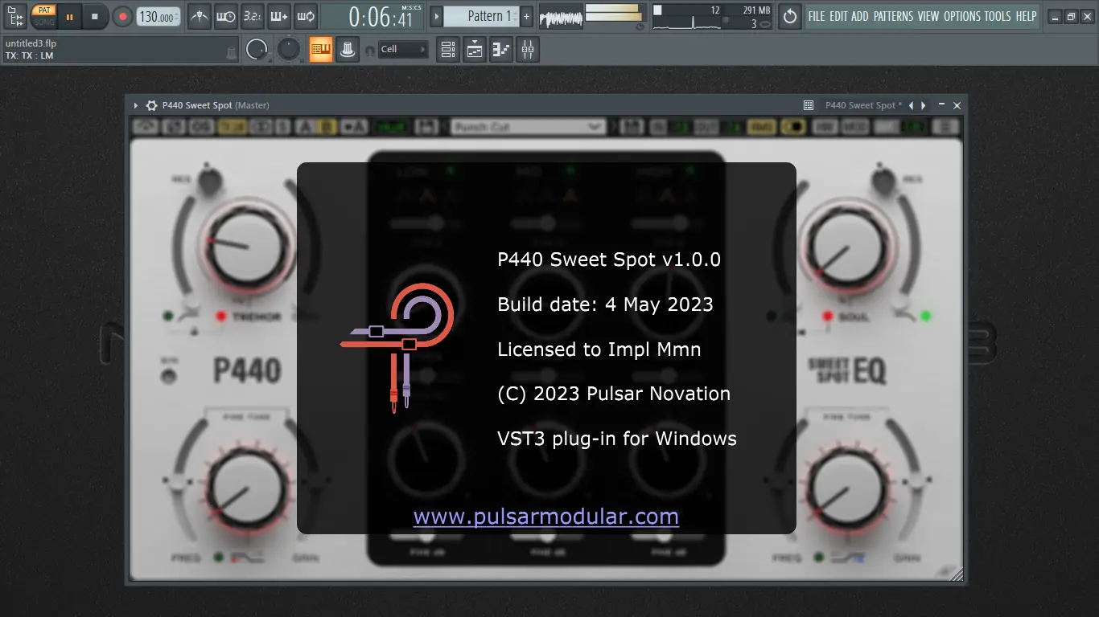
Task: Open the HELP menu
Action: coord(1026,16)
